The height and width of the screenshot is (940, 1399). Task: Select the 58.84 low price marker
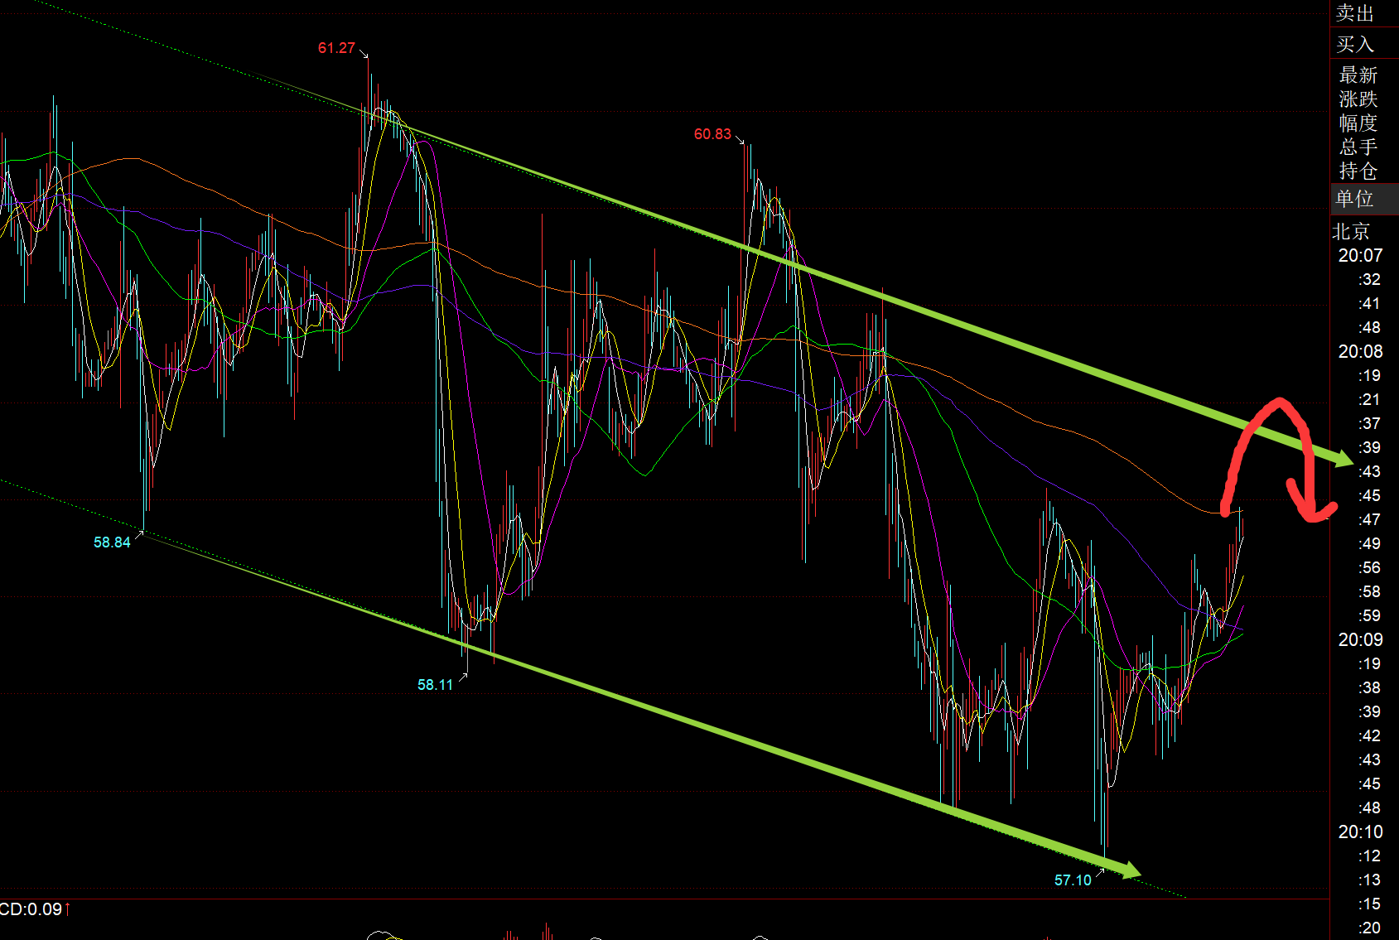112,542
